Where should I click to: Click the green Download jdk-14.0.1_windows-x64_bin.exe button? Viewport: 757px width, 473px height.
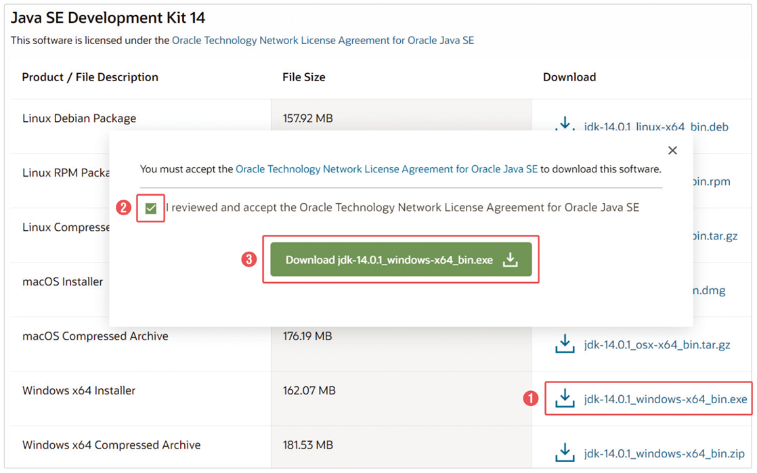click(401, 260)
